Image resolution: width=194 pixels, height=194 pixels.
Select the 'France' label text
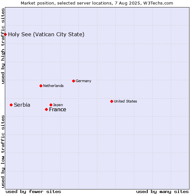pyautogui.click(x=58, y=110)
